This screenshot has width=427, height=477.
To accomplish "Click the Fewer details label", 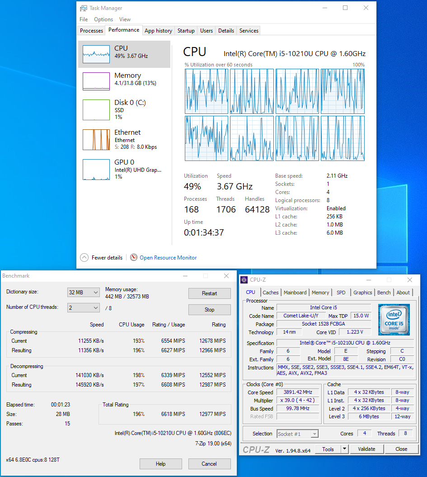I will [107, 258].
